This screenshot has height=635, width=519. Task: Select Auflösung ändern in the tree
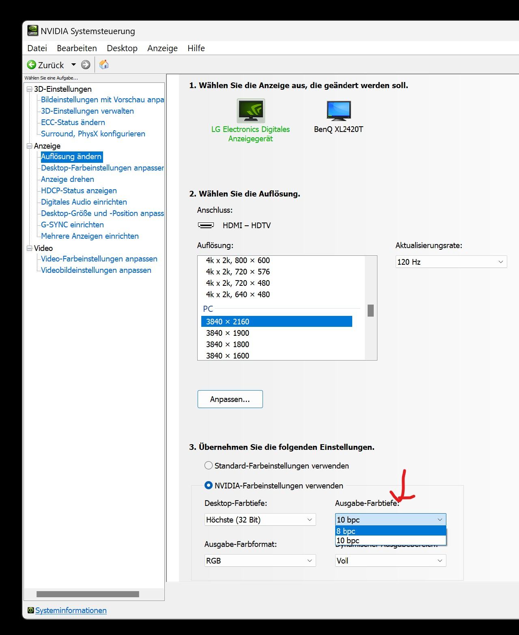71,157
